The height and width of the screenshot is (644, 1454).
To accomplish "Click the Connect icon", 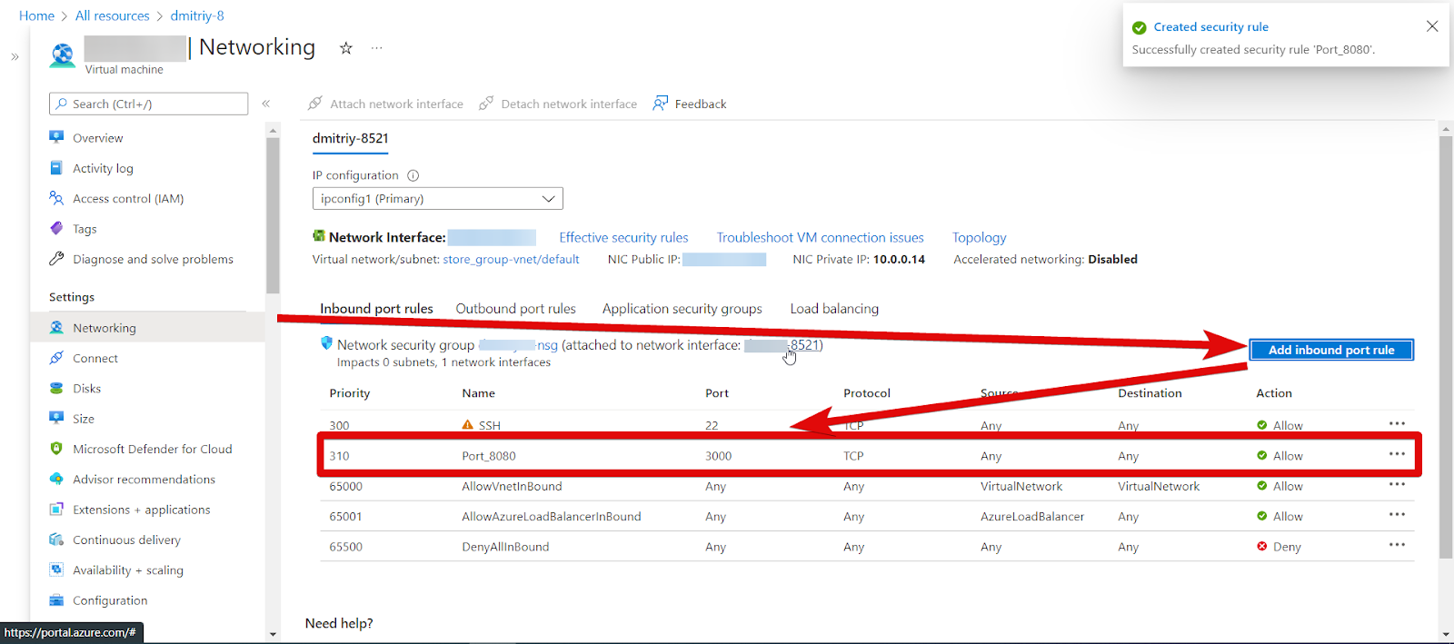I will (x=56, y=358).
